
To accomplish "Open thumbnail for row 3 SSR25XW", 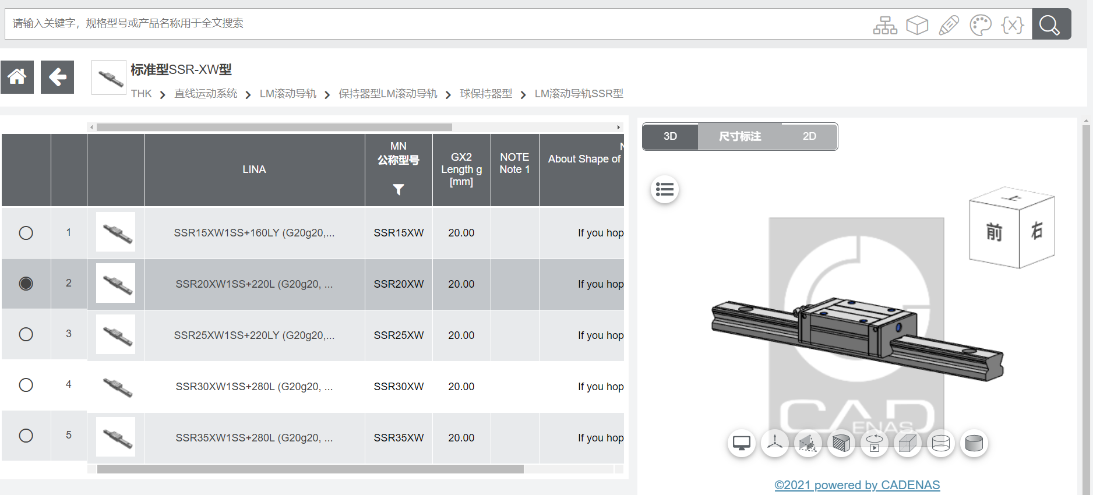I will point(115,335).
